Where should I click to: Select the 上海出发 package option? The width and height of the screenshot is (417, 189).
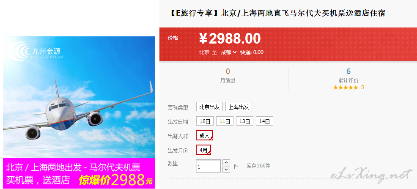tap(239, 107)
